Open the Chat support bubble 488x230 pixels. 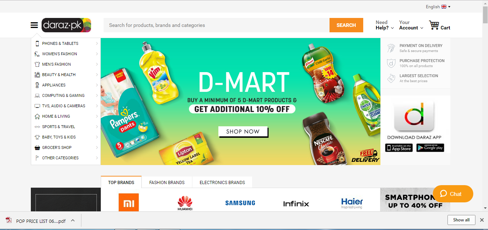click(x=453, y=194)
